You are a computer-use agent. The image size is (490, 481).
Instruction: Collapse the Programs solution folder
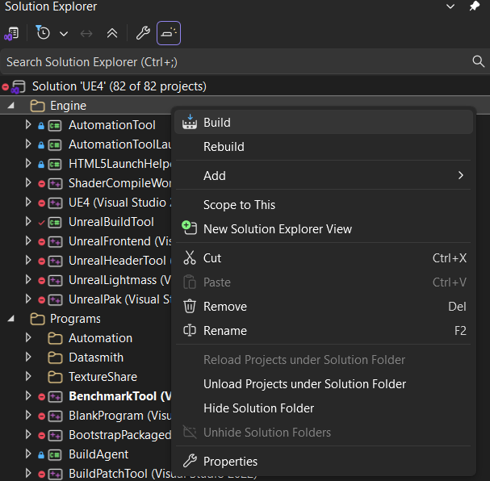tap(11, 319)
